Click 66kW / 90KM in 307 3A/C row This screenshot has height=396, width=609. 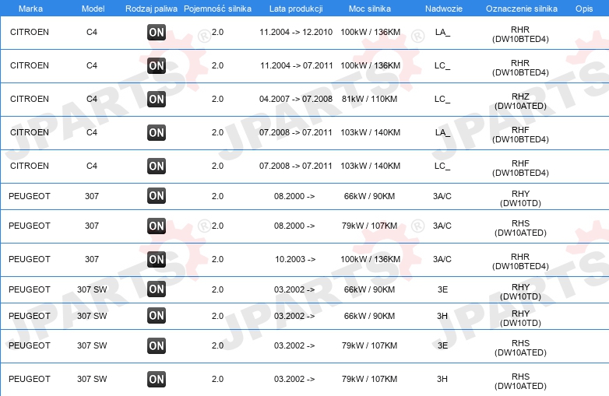click(x=369, y=196)
